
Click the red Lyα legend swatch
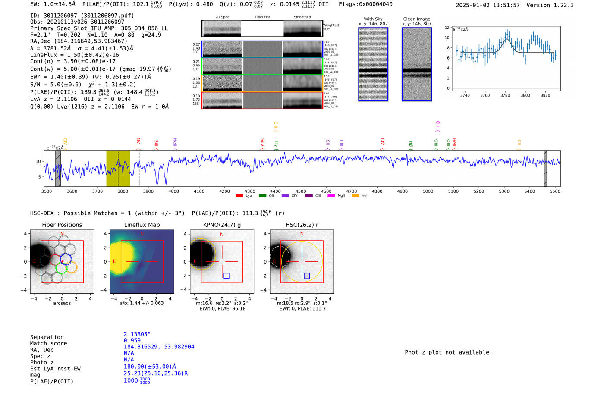coord(239,196)
